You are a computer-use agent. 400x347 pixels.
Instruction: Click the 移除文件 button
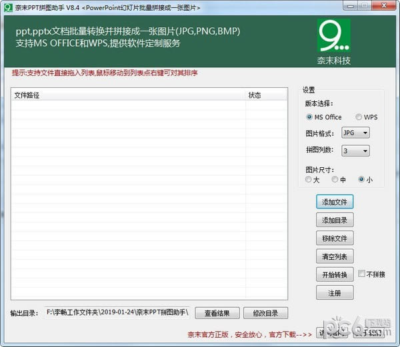pos(335,238)
